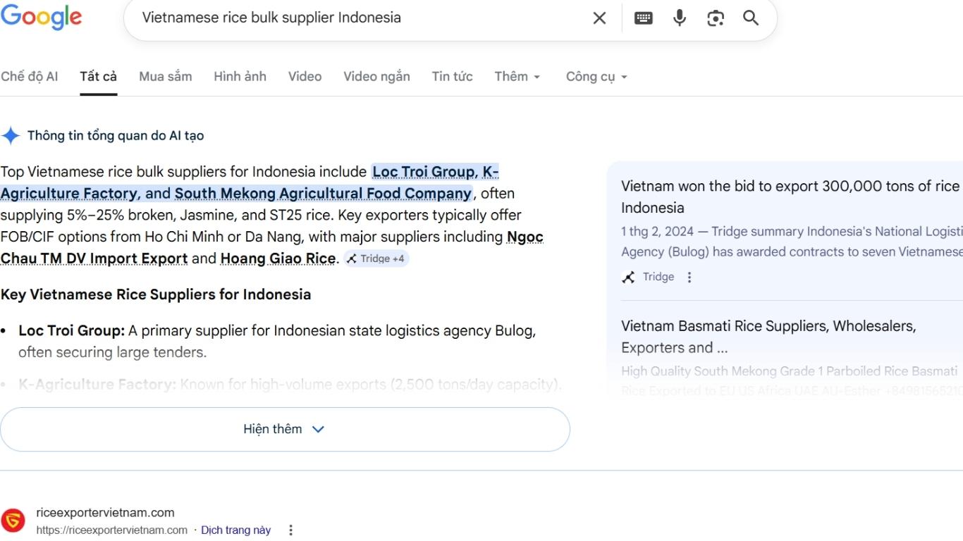Open the Tin tức tab
The image size is (963, 541).
tap(452, 77)
